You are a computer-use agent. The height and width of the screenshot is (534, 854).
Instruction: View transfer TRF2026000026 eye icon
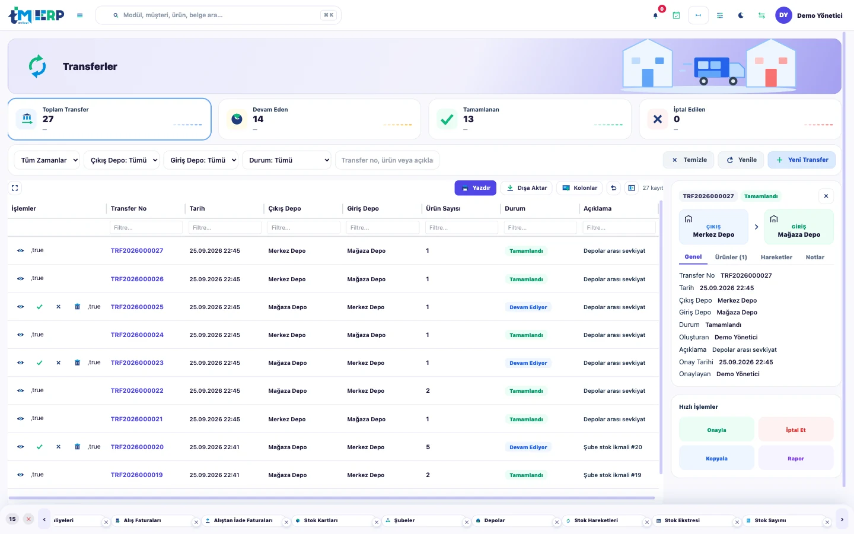pos(20,279)
